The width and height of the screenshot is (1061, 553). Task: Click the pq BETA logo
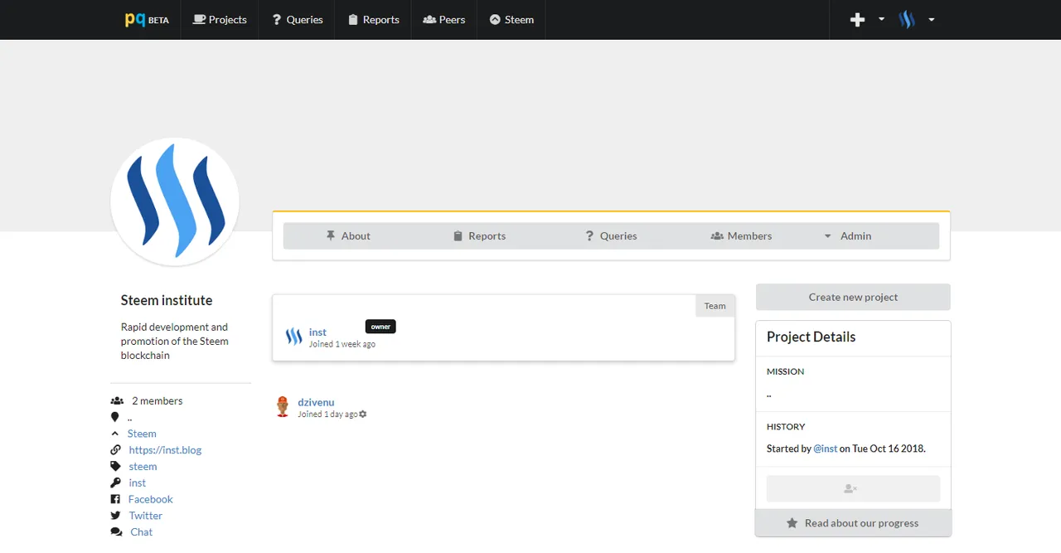[x=147, y=20]
